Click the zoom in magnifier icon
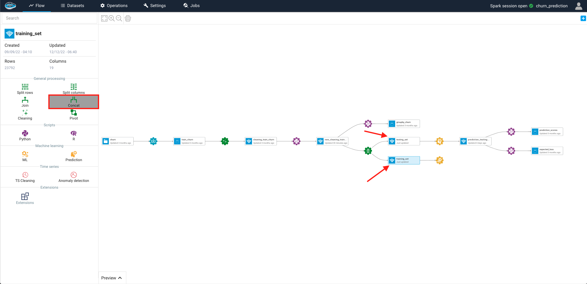 pyautogui.click(x=112, y=18)
